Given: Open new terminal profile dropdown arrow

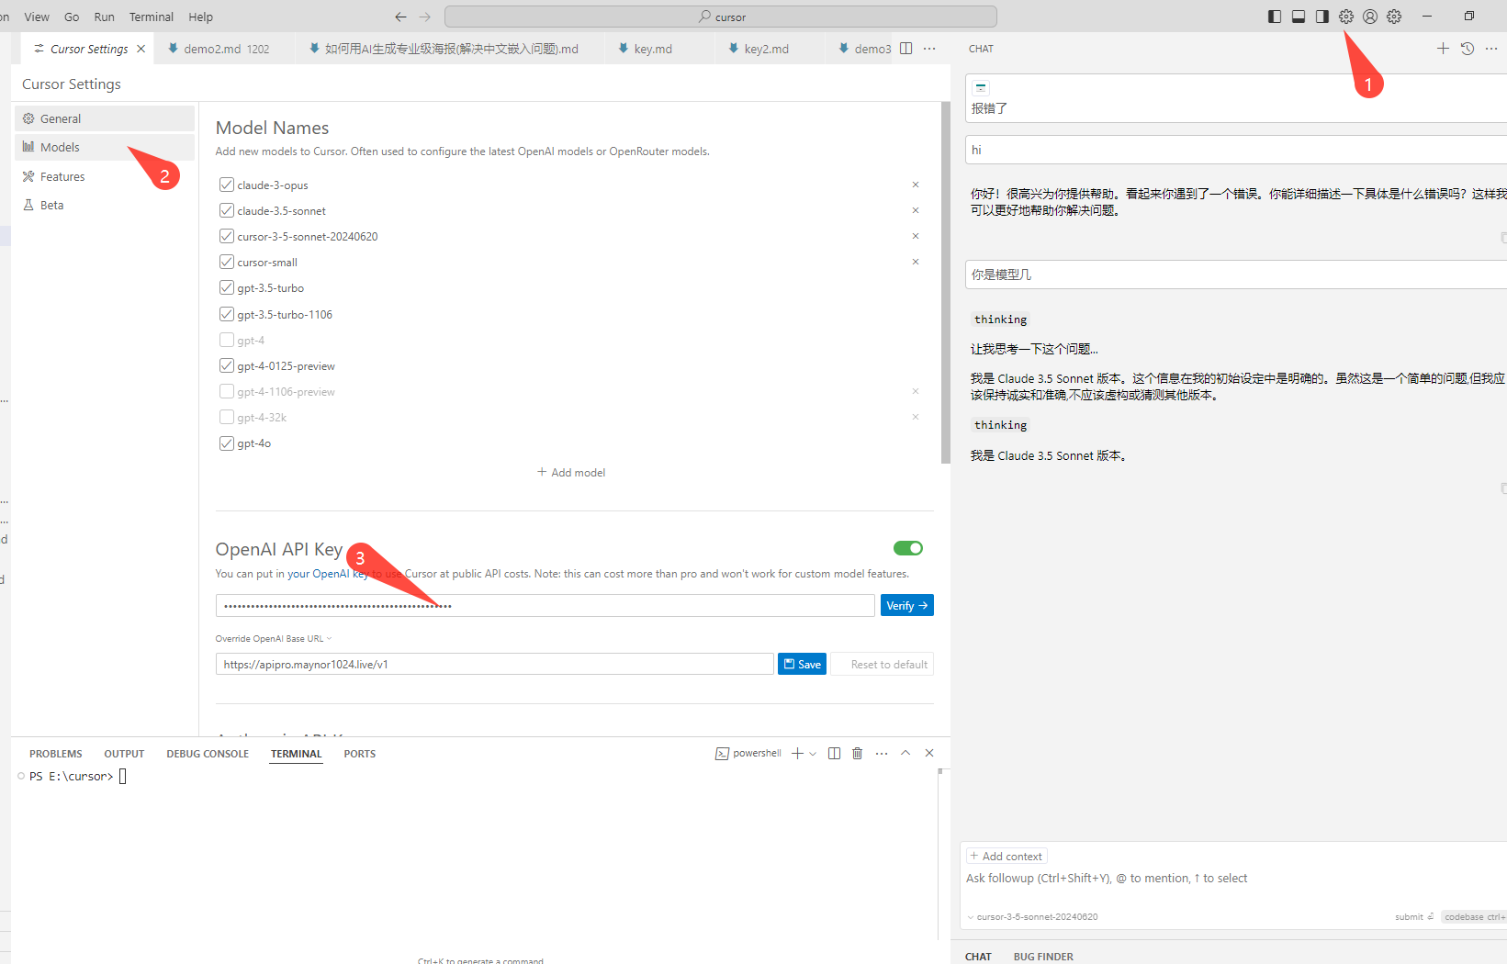Looking at the screenshot, I should (x=813, y=754).
